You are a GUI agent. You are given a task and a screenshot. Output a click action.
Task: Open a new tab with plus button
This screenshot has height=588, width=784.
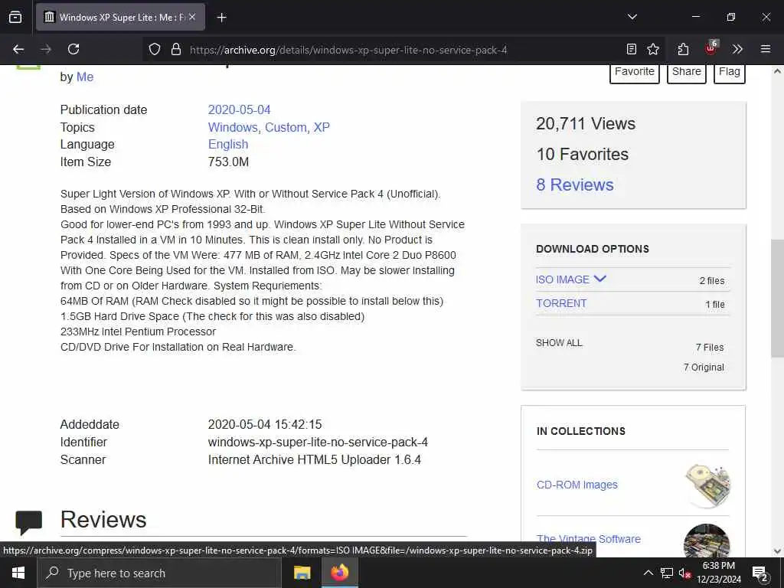tap(221, 18)
